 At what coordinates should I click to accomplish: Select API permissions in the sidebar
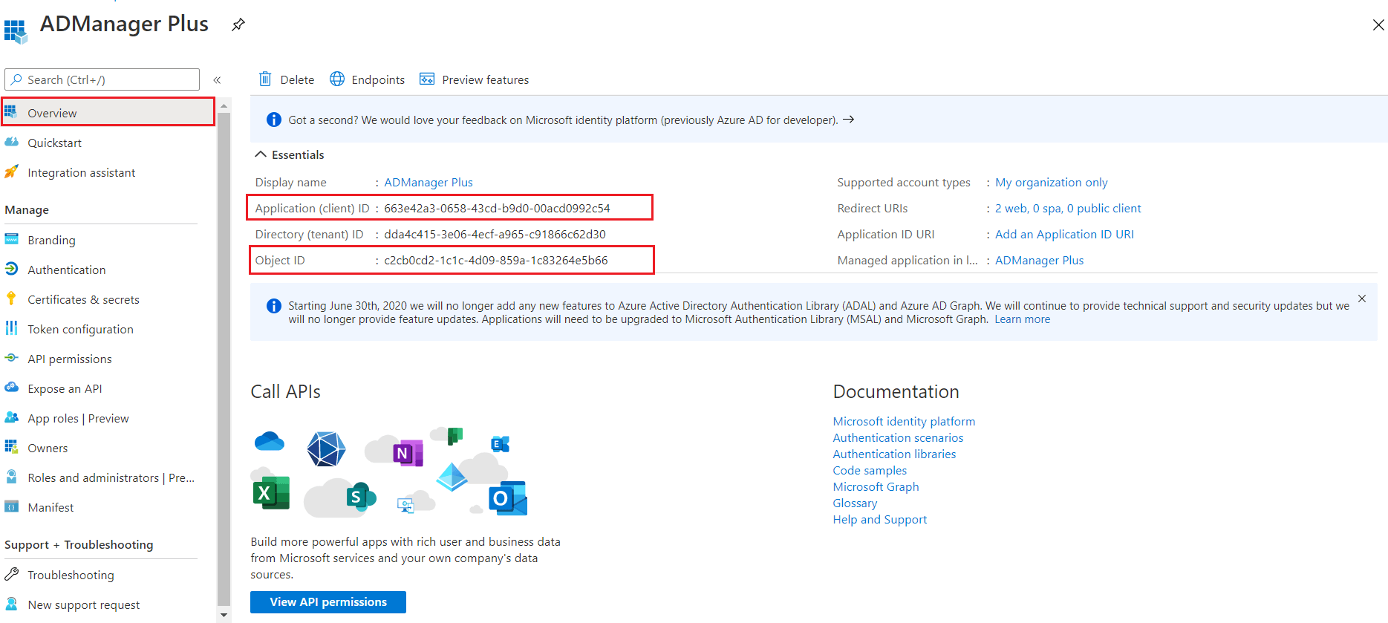pyautogui.click(x=69, y=359)
